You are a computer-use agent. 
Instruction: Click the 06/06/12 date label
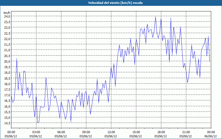pyautogui.click(x=211, y=136)
